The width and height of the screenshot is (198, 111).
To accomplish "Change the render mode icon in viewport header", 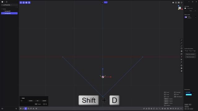I will [x=182, y=2].
